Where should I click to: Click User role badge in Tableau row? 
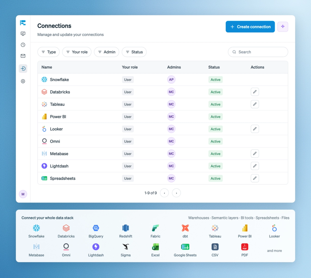pyautogui.click(x=128, y=104)
